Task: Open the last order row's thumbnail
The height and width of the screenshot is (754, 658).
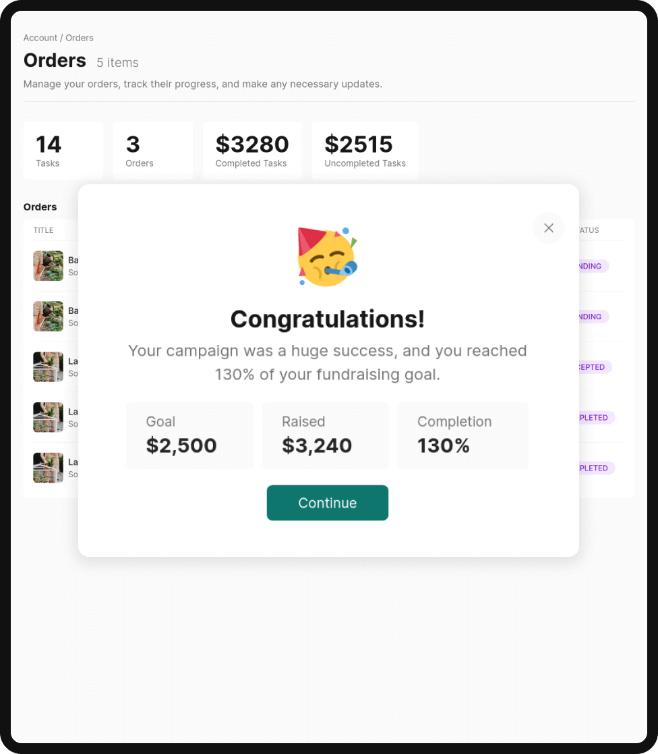Action: point(48,468)
